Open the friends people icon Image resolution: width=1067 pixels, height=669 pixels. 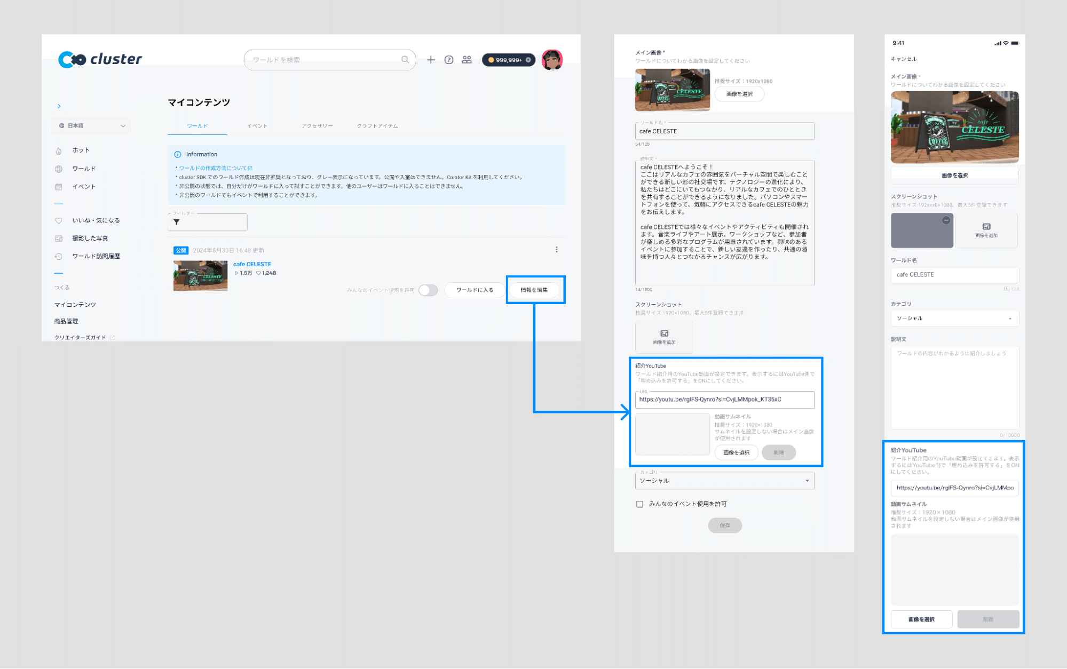pyautogui.click(x=467, y=60)
